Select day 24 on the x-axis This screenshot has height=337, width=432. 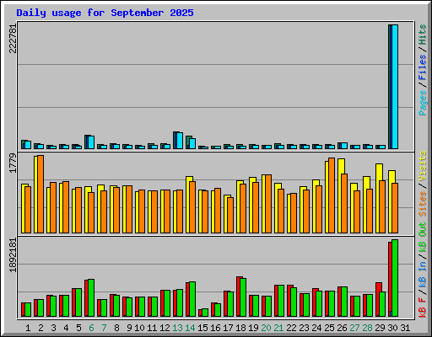pos(316,328)
